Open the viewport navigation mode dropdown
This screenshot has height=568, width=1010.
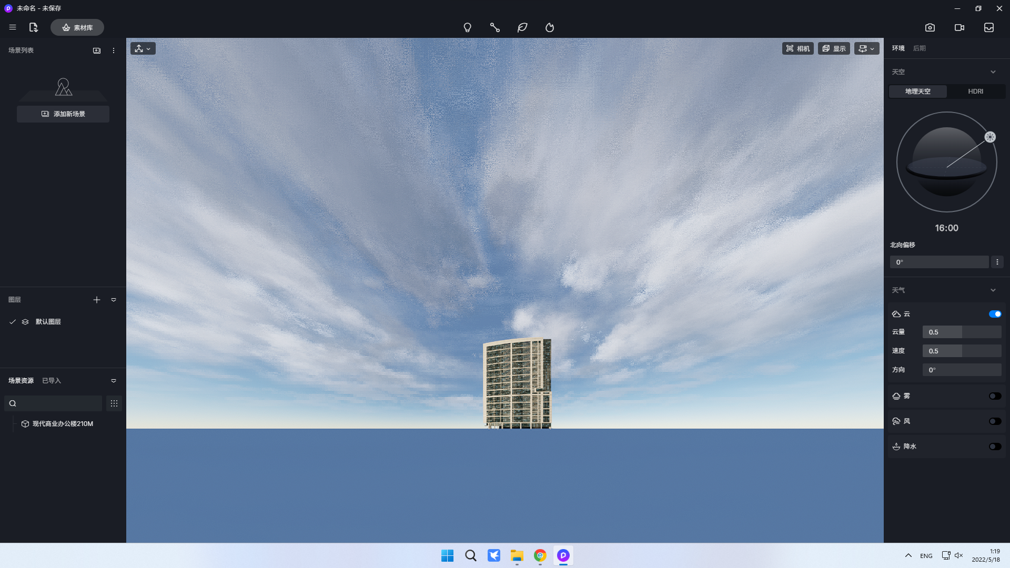pos(143,48)
